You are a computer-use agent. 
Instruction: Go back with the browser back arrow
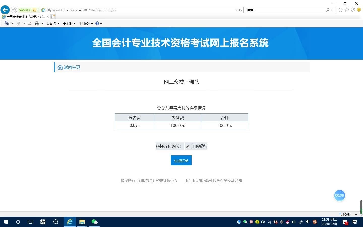click(5, 10)
